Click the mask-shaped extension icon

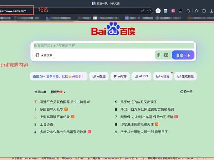coord(181,11)
